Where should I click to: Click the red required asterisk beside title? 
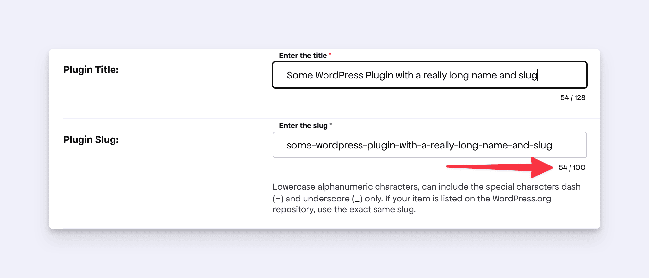(330, 54)
